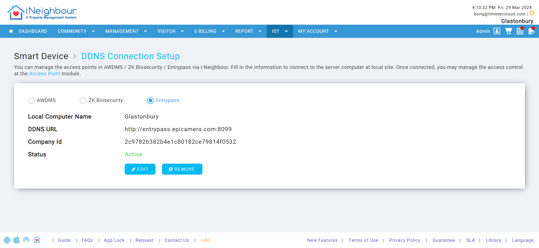Screen dimensions: 539x248
Task: Click the Local Computer Name value Glastonbury
Action: pos(142,117)
